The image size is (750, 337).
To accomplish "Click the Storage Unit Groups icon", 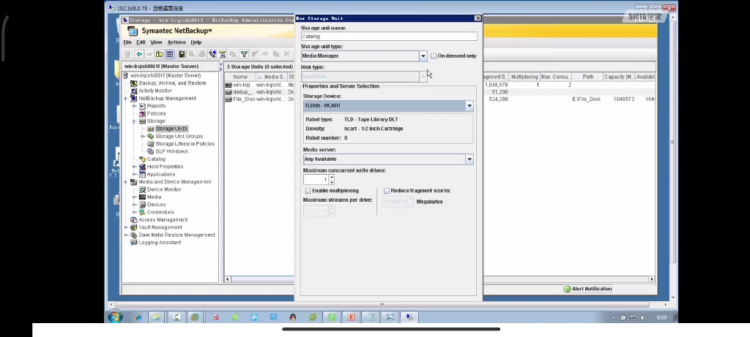I will [151, 137].
